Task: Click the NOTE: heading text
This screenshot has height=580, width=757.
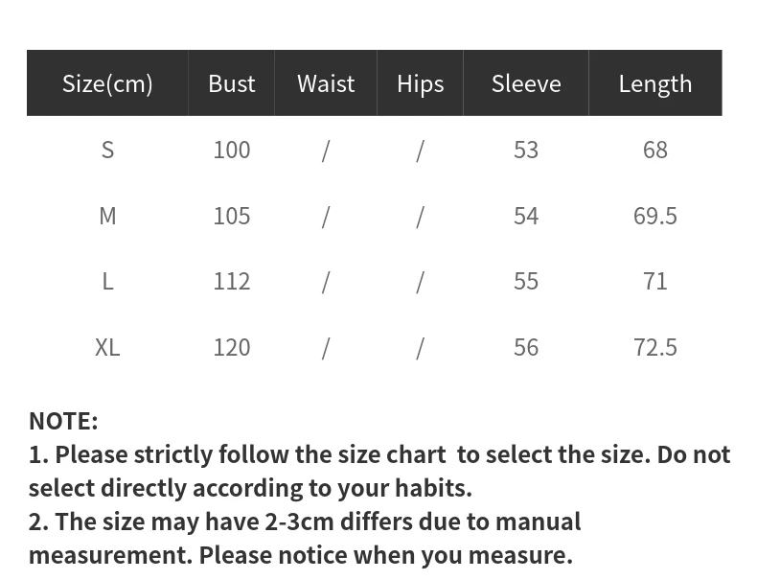Action: tap(64, 421)
